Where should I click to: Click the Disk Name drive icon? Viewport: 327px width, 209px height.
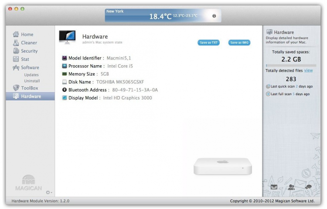pos(65,82)
